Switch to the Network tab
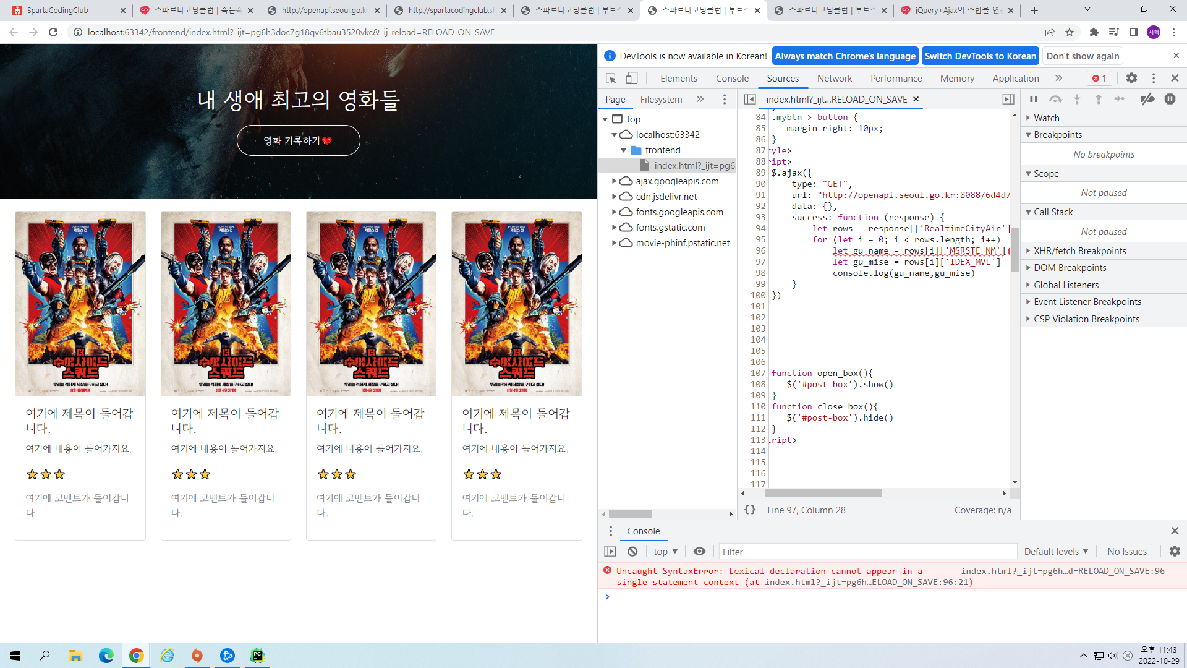Screen dimensions: 1187x668 [834, 78]
